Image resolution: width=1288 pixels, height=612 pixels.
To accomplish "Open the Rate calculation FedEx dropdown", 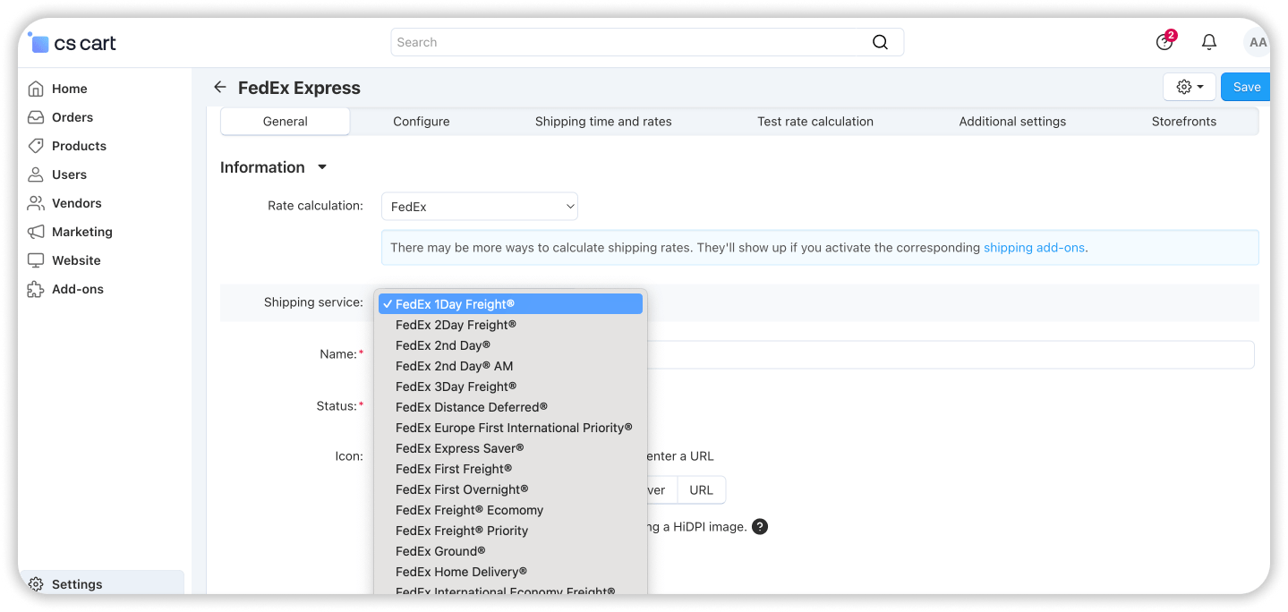I will point(480,207).
